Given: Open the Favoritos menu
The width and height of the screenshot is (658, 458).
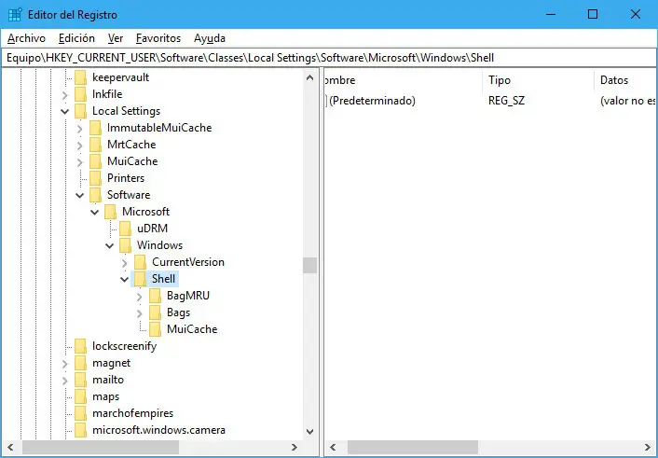Looking at the screenshot, I should (158, 38).
